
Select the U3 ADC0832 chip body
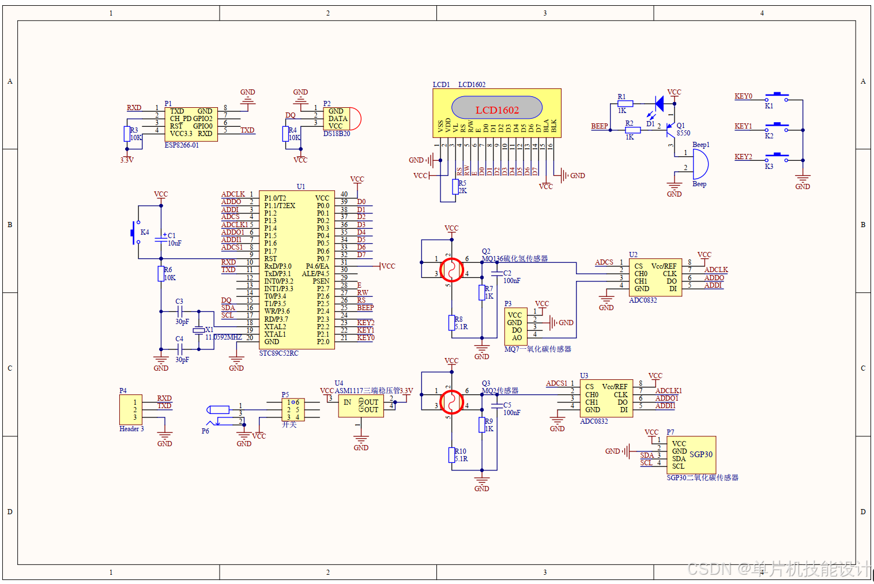coord(606,398)
